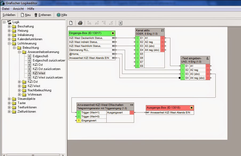Image resolution: width=241 pixels, height=156 pixels.
Task: Click the plus icon on Eingangs-Box header
Action: pyautogui.click(x=113, y=33)
